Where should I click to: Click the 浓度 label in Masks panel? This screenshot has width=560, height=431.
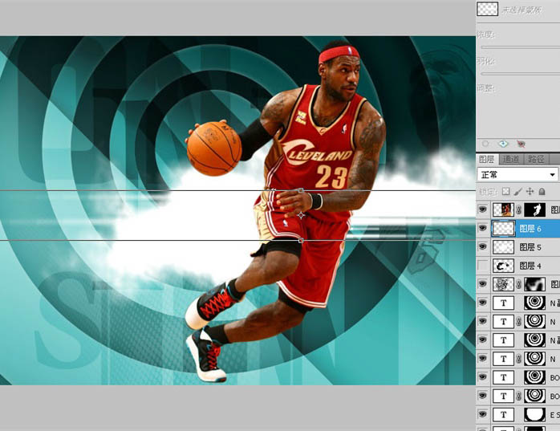pos(485,35)
